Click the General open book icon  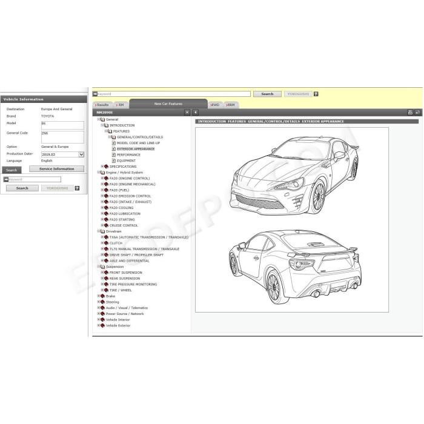pos(102,119)
